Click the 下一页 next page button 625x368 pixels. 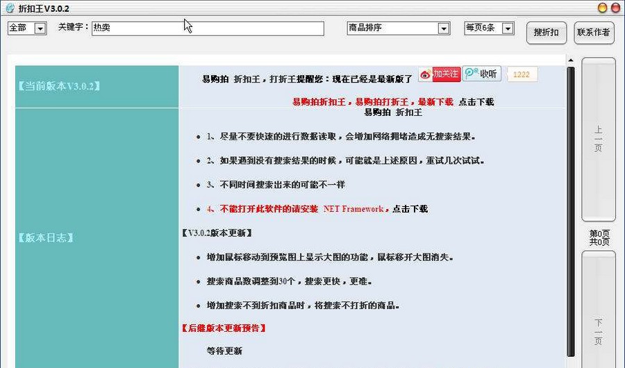point(599,310)
